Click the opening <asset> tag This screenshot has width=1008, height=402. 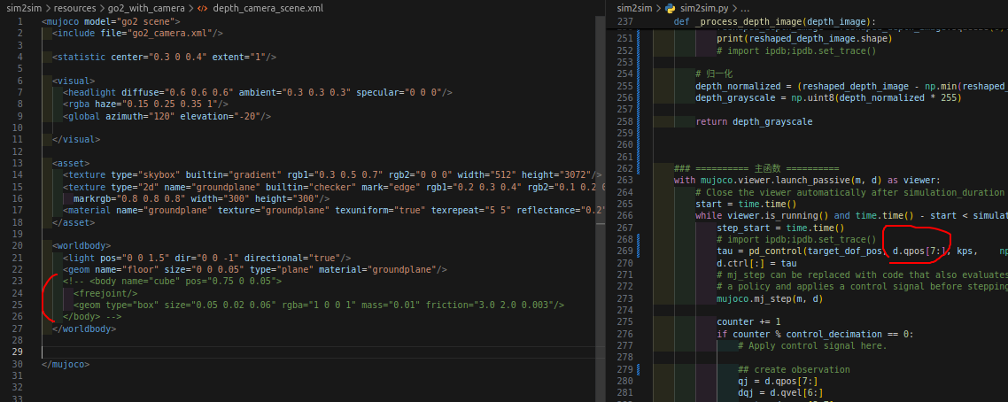(71, 163)
